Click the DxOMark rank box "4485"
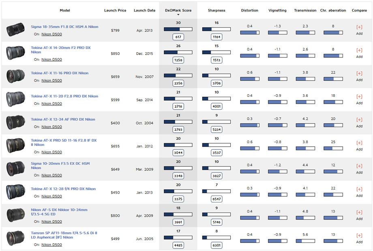Image resolution: width=373 pixels, height=251 pixels. (178, 245)
